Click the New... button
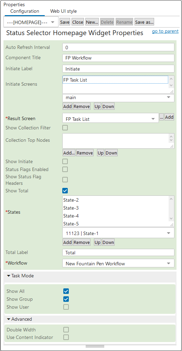The height and width of the screenshot is (351, 182). (92, 22)
